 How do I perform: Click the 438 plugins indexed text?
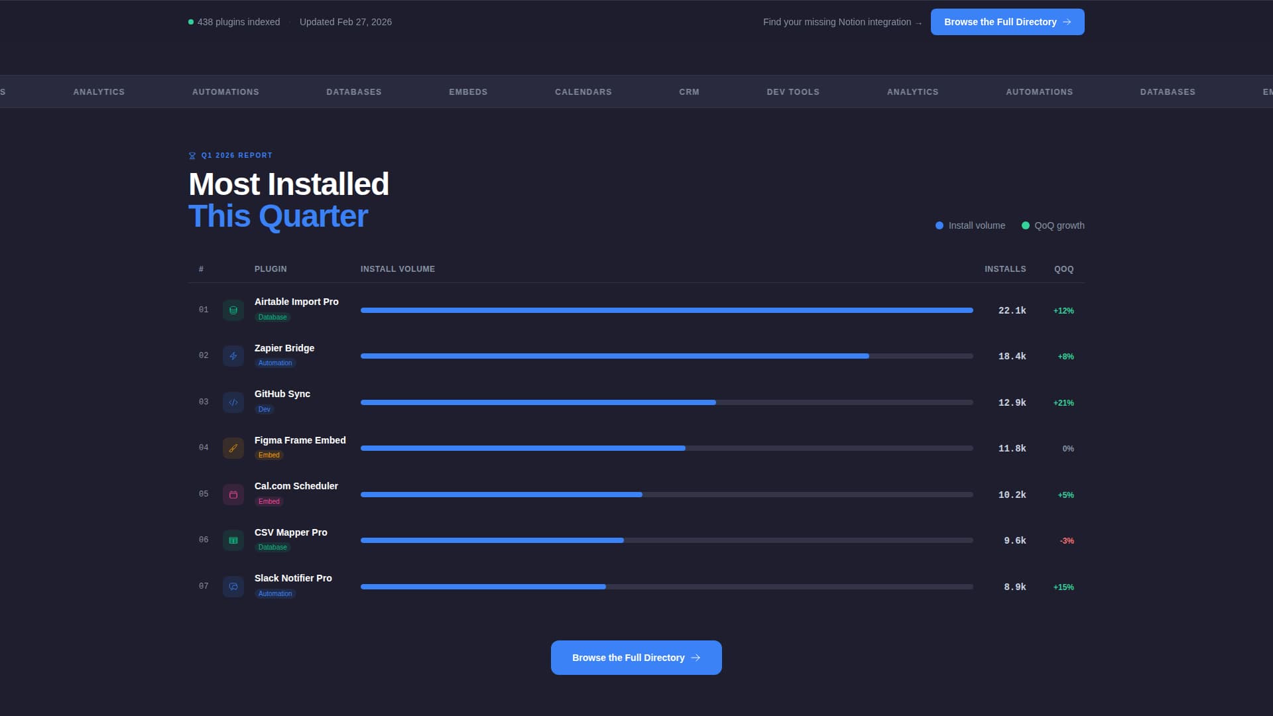(239, 22)
